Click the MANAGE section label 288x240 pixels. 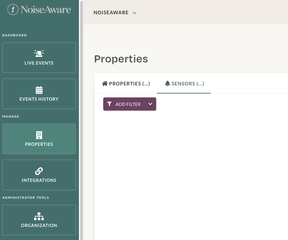[11, 116]
